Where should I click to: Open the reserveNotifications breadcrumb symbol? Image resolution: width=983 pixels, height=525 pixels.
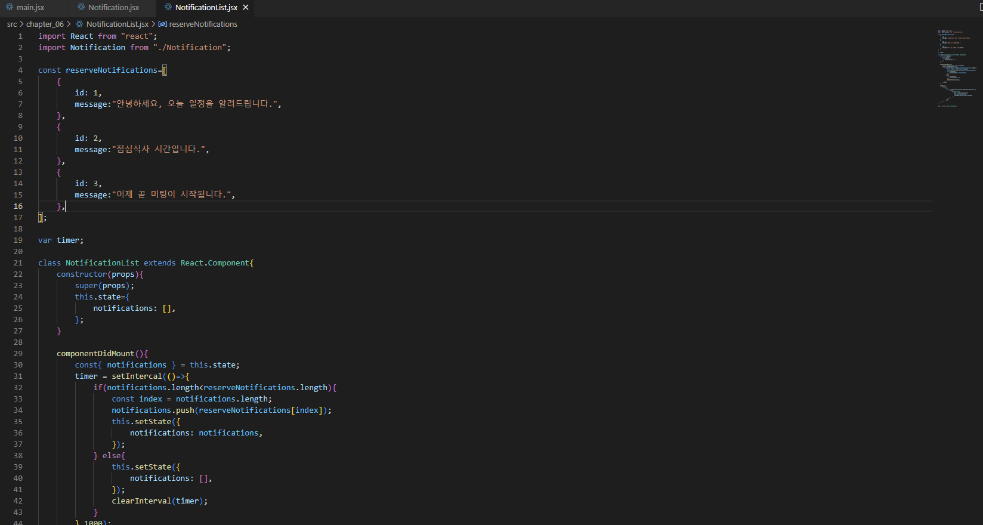click(203, 24)
